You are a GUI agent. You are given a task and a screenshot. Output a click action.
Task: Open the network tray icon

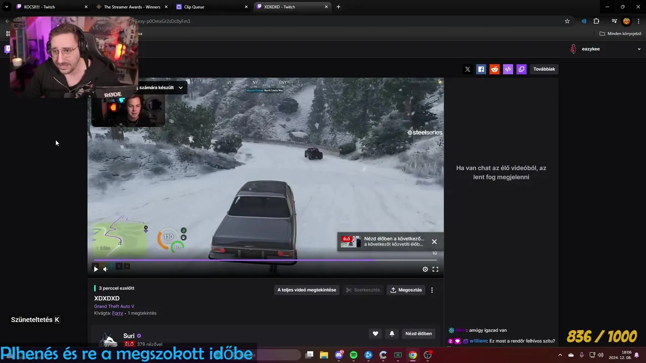(x=592, y=355)
